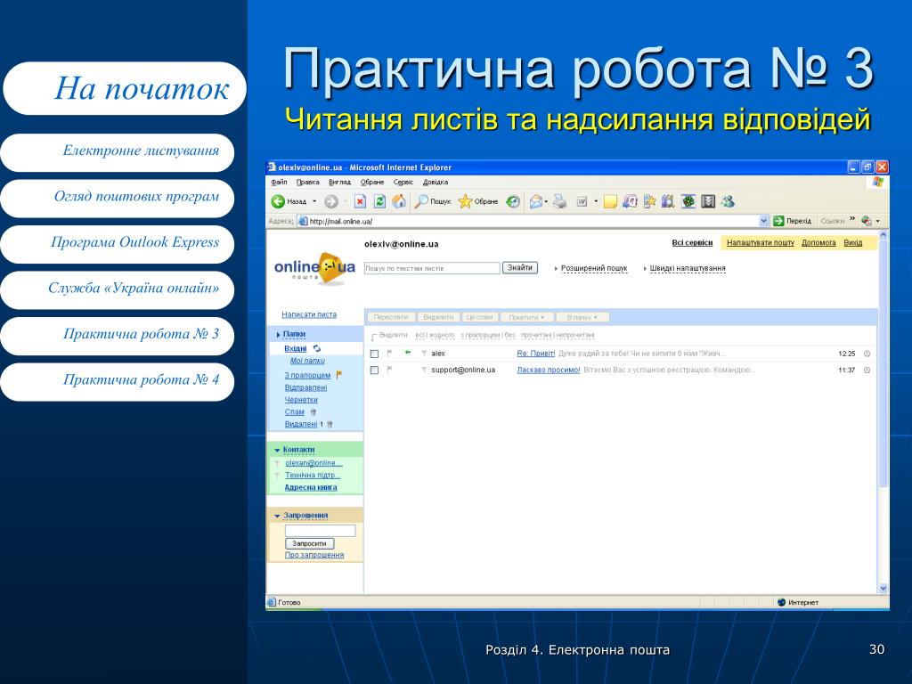This screenshot has height=684, width=912.
Task: Open the Обране menu
Action: click(372, 182)
